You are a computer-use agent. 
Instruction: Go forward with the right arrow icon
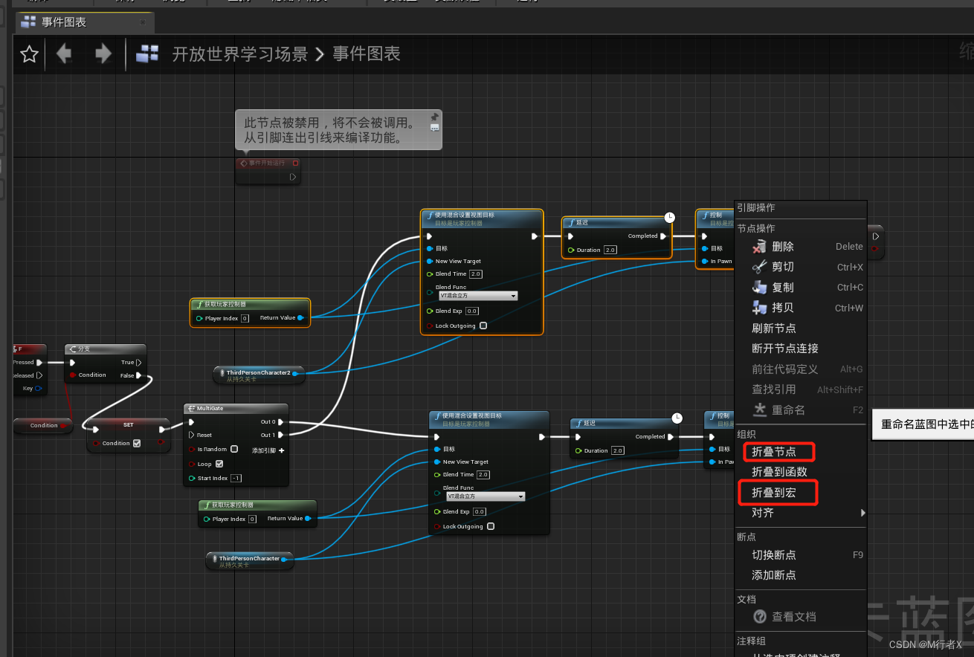pyautogui.click(x=103, y=54)
